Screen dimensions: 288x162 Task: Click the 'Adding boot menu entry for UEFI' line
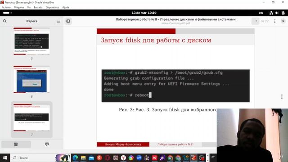166,84
